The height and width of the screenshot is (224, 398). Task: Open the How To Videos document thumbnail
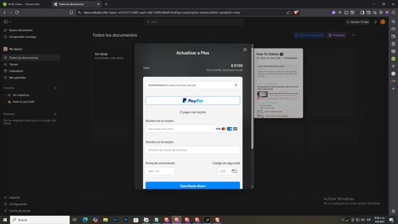(x=278, y=83)
